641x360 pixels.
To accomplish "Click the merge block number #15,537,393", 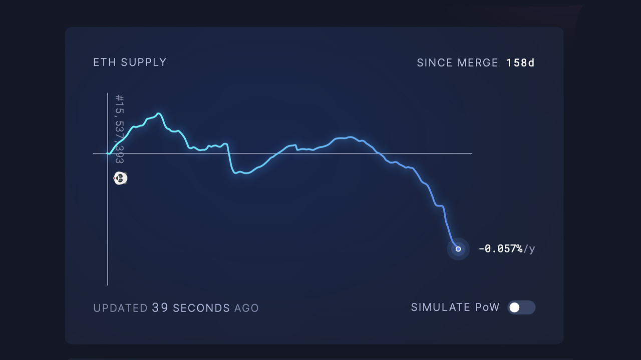I will pyautogui.click(x=119, y=129).
